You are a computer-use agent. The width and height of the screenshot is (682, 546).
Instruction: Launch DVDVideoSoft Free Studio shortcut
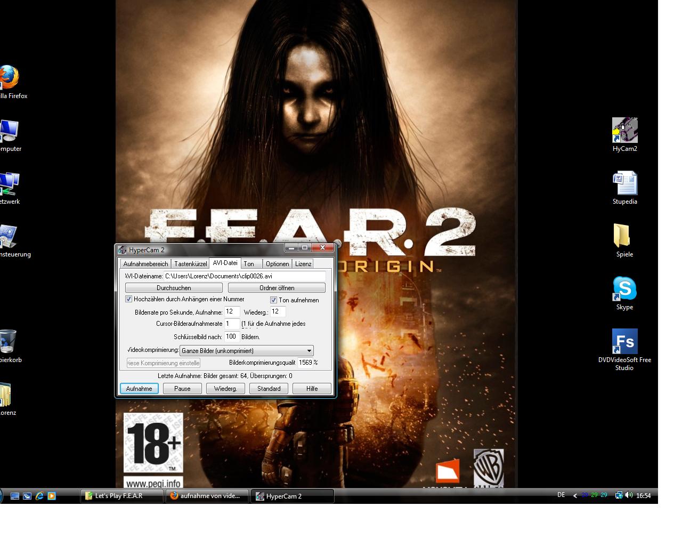click(624, 350)
